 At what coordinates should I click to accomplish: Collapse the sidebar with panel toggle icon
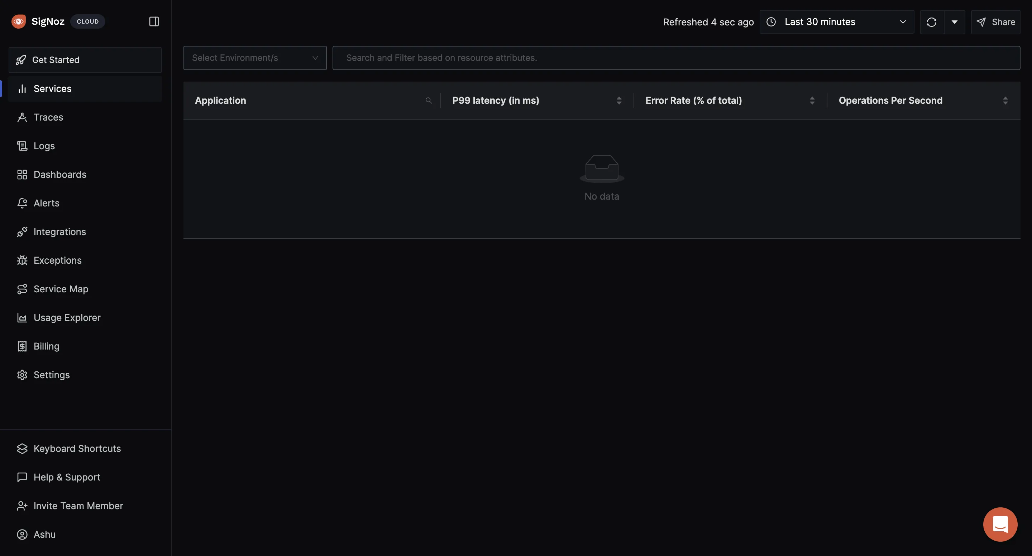point(154,21)
